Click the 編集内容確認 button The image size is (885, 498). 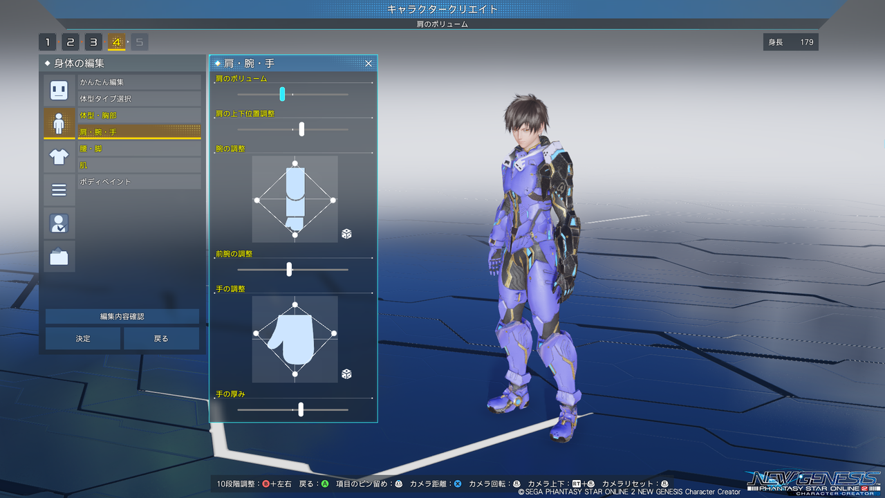coord(122,317)
